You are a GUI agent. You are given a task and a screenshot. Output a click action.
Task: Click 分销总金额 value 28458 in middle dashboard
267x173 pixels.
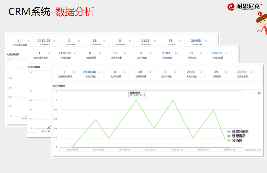coord(217,53)
